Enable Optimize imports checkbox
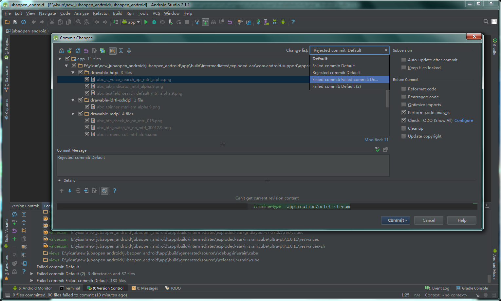501x301 pixels. click(x=404, y=105)
